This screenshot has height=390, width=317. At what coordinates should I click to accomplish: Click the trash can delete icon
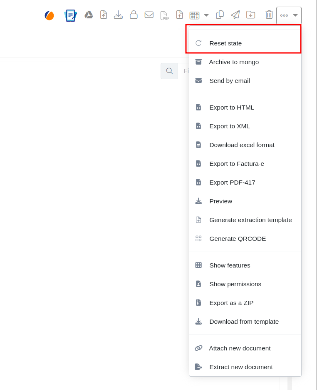click(x=269, y=15)
